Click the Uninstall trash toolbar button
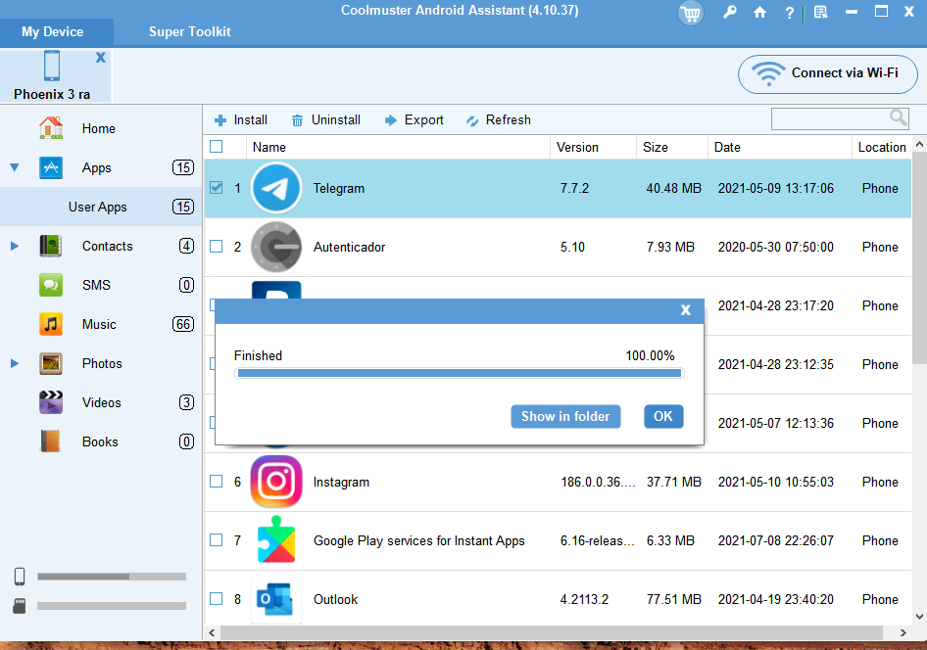 coord(325,119)
